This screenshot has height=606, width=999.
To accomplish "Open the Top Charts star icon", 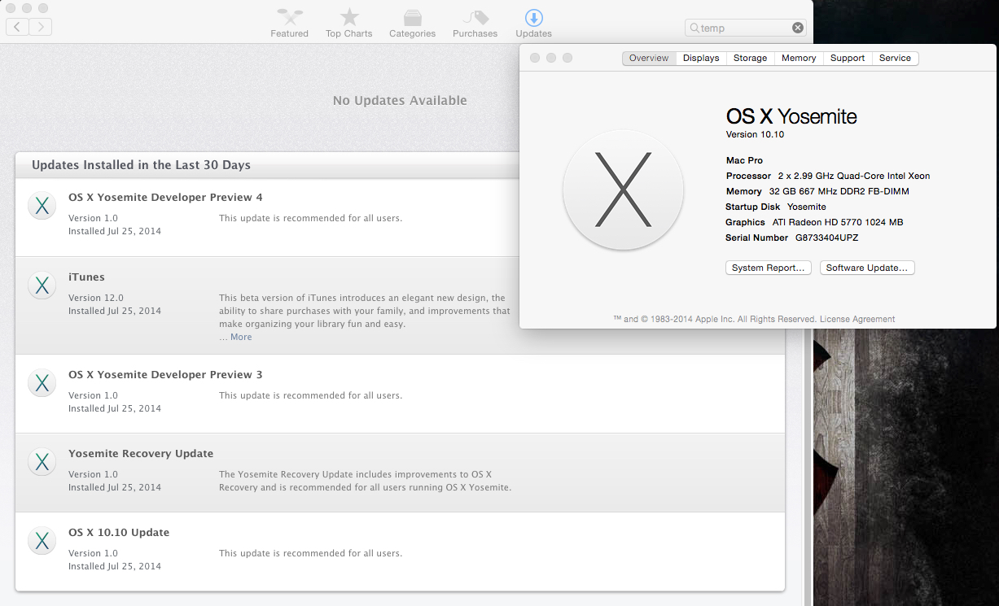I will [x=349, y=17].
